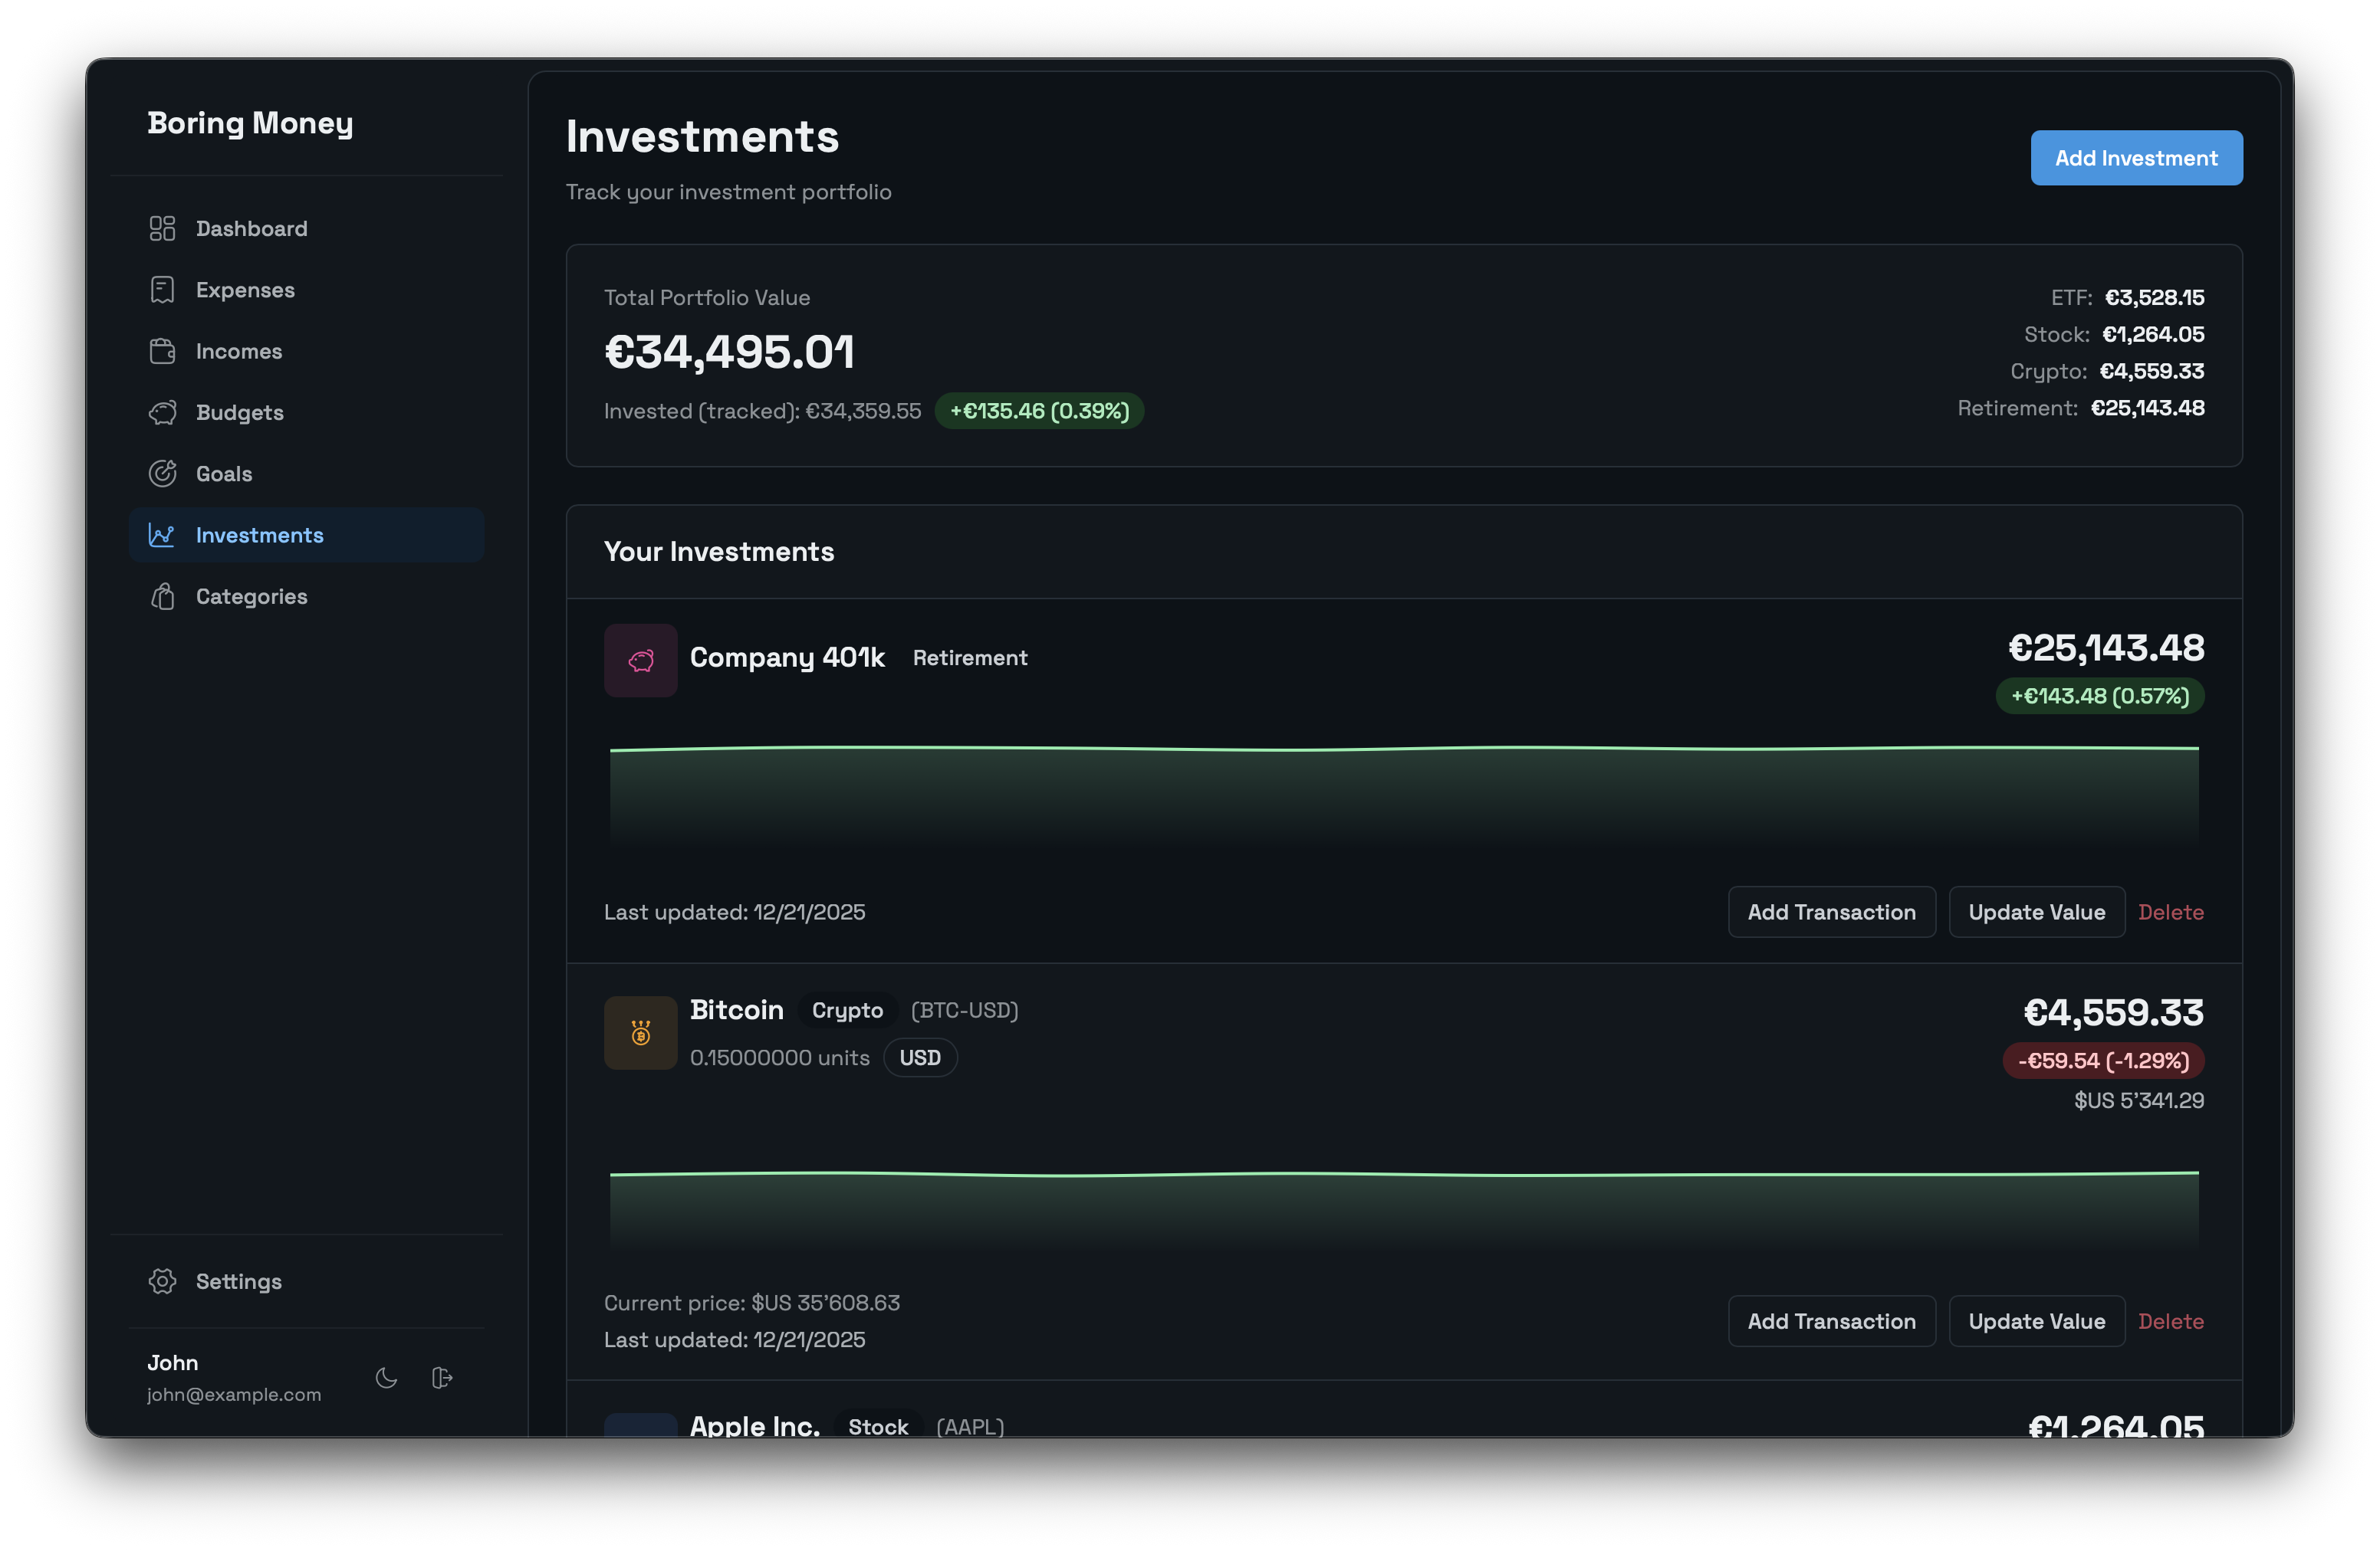Click the Apple Inc. investment name
This screenshot has height=1551, width=2380.
pos(755,1425)
